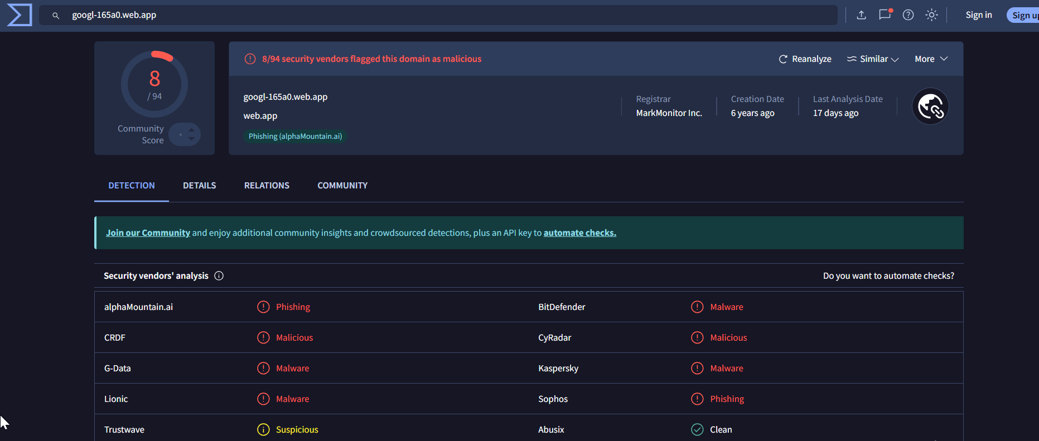Screen dimensions: 1039x441
Task: Click the domain globe link icon
Action: (930, 106)
